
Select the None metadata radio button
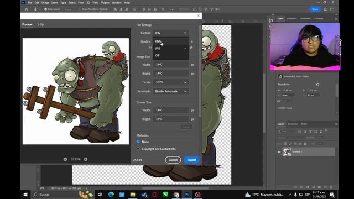tap(138, 142)
